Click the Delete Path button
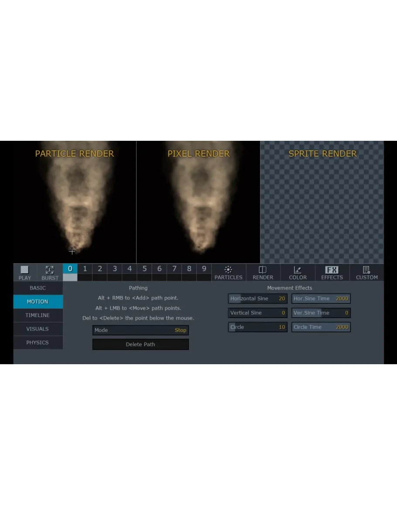The width and height of the screenshot is (397, 505). click(x=140, y=345)
